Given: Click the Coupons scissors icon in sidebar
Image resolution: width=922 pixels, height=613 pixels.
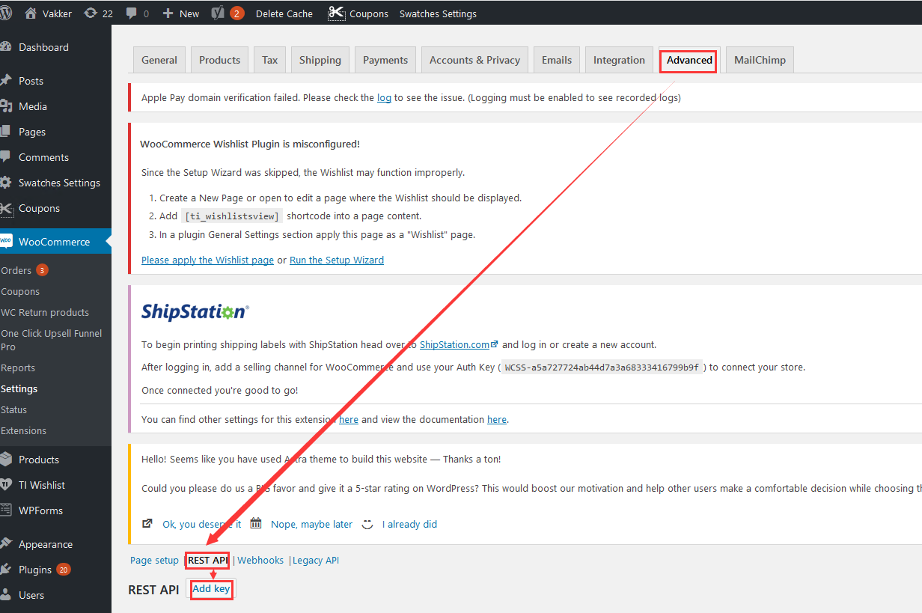Looking at the screenshot, I should pos(6,208).
